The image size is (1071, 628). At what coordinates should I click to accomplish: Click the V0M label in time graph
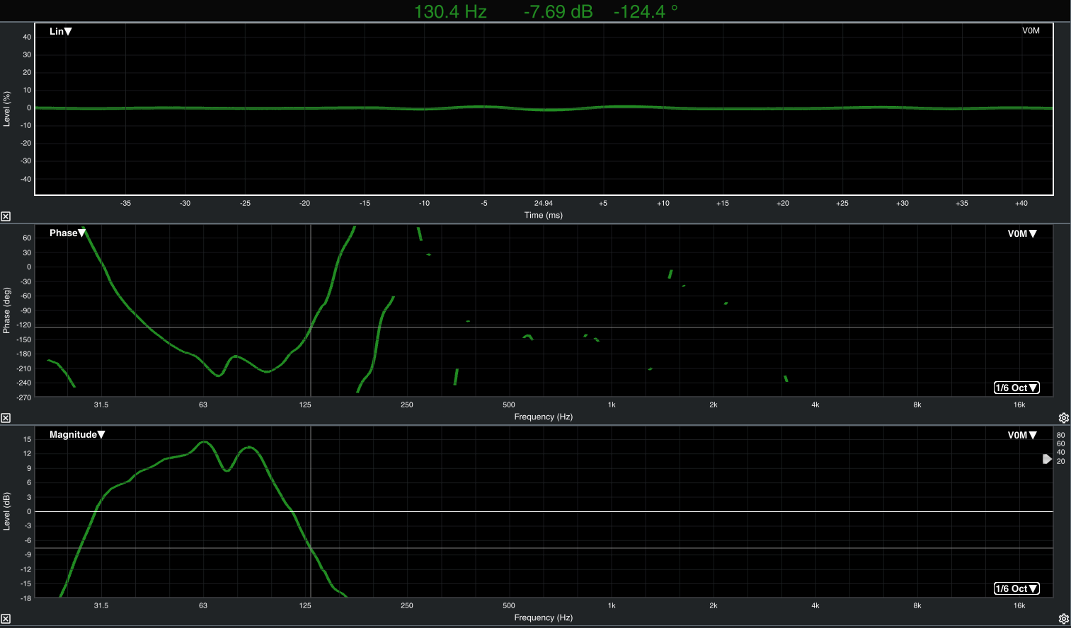point(1031,30)
